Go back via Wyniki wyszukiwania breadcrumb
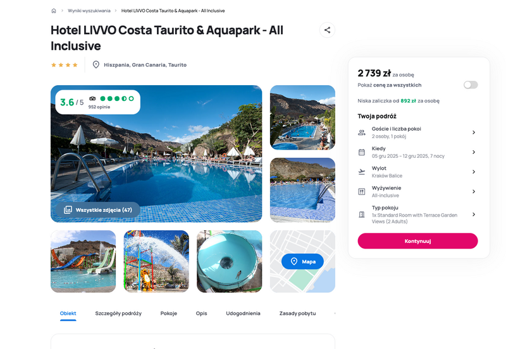The image size is (506, 349). click(89, 11)
